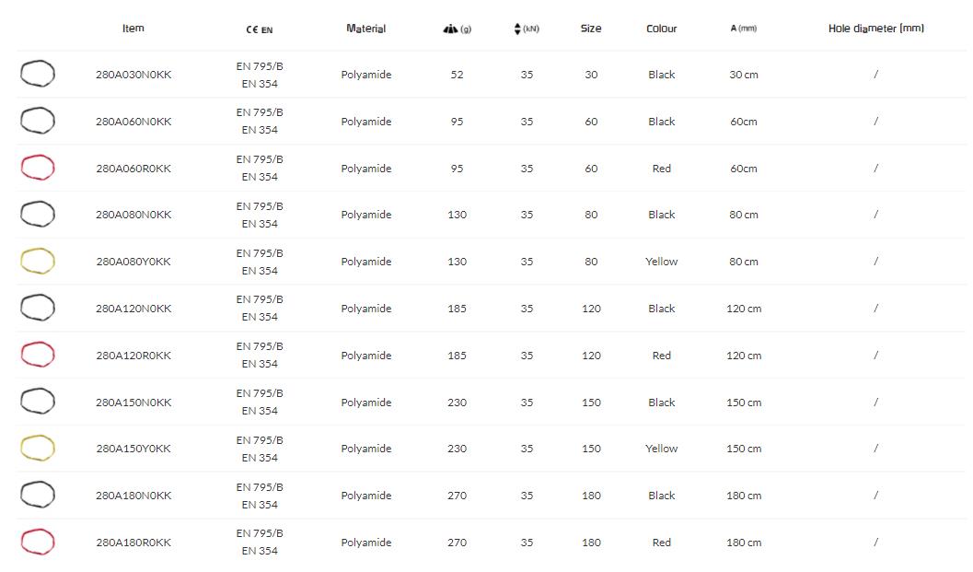This screenshot has height=572, width=973.
Task: Select item code 280A060N0KK
Action: [133, 122]
